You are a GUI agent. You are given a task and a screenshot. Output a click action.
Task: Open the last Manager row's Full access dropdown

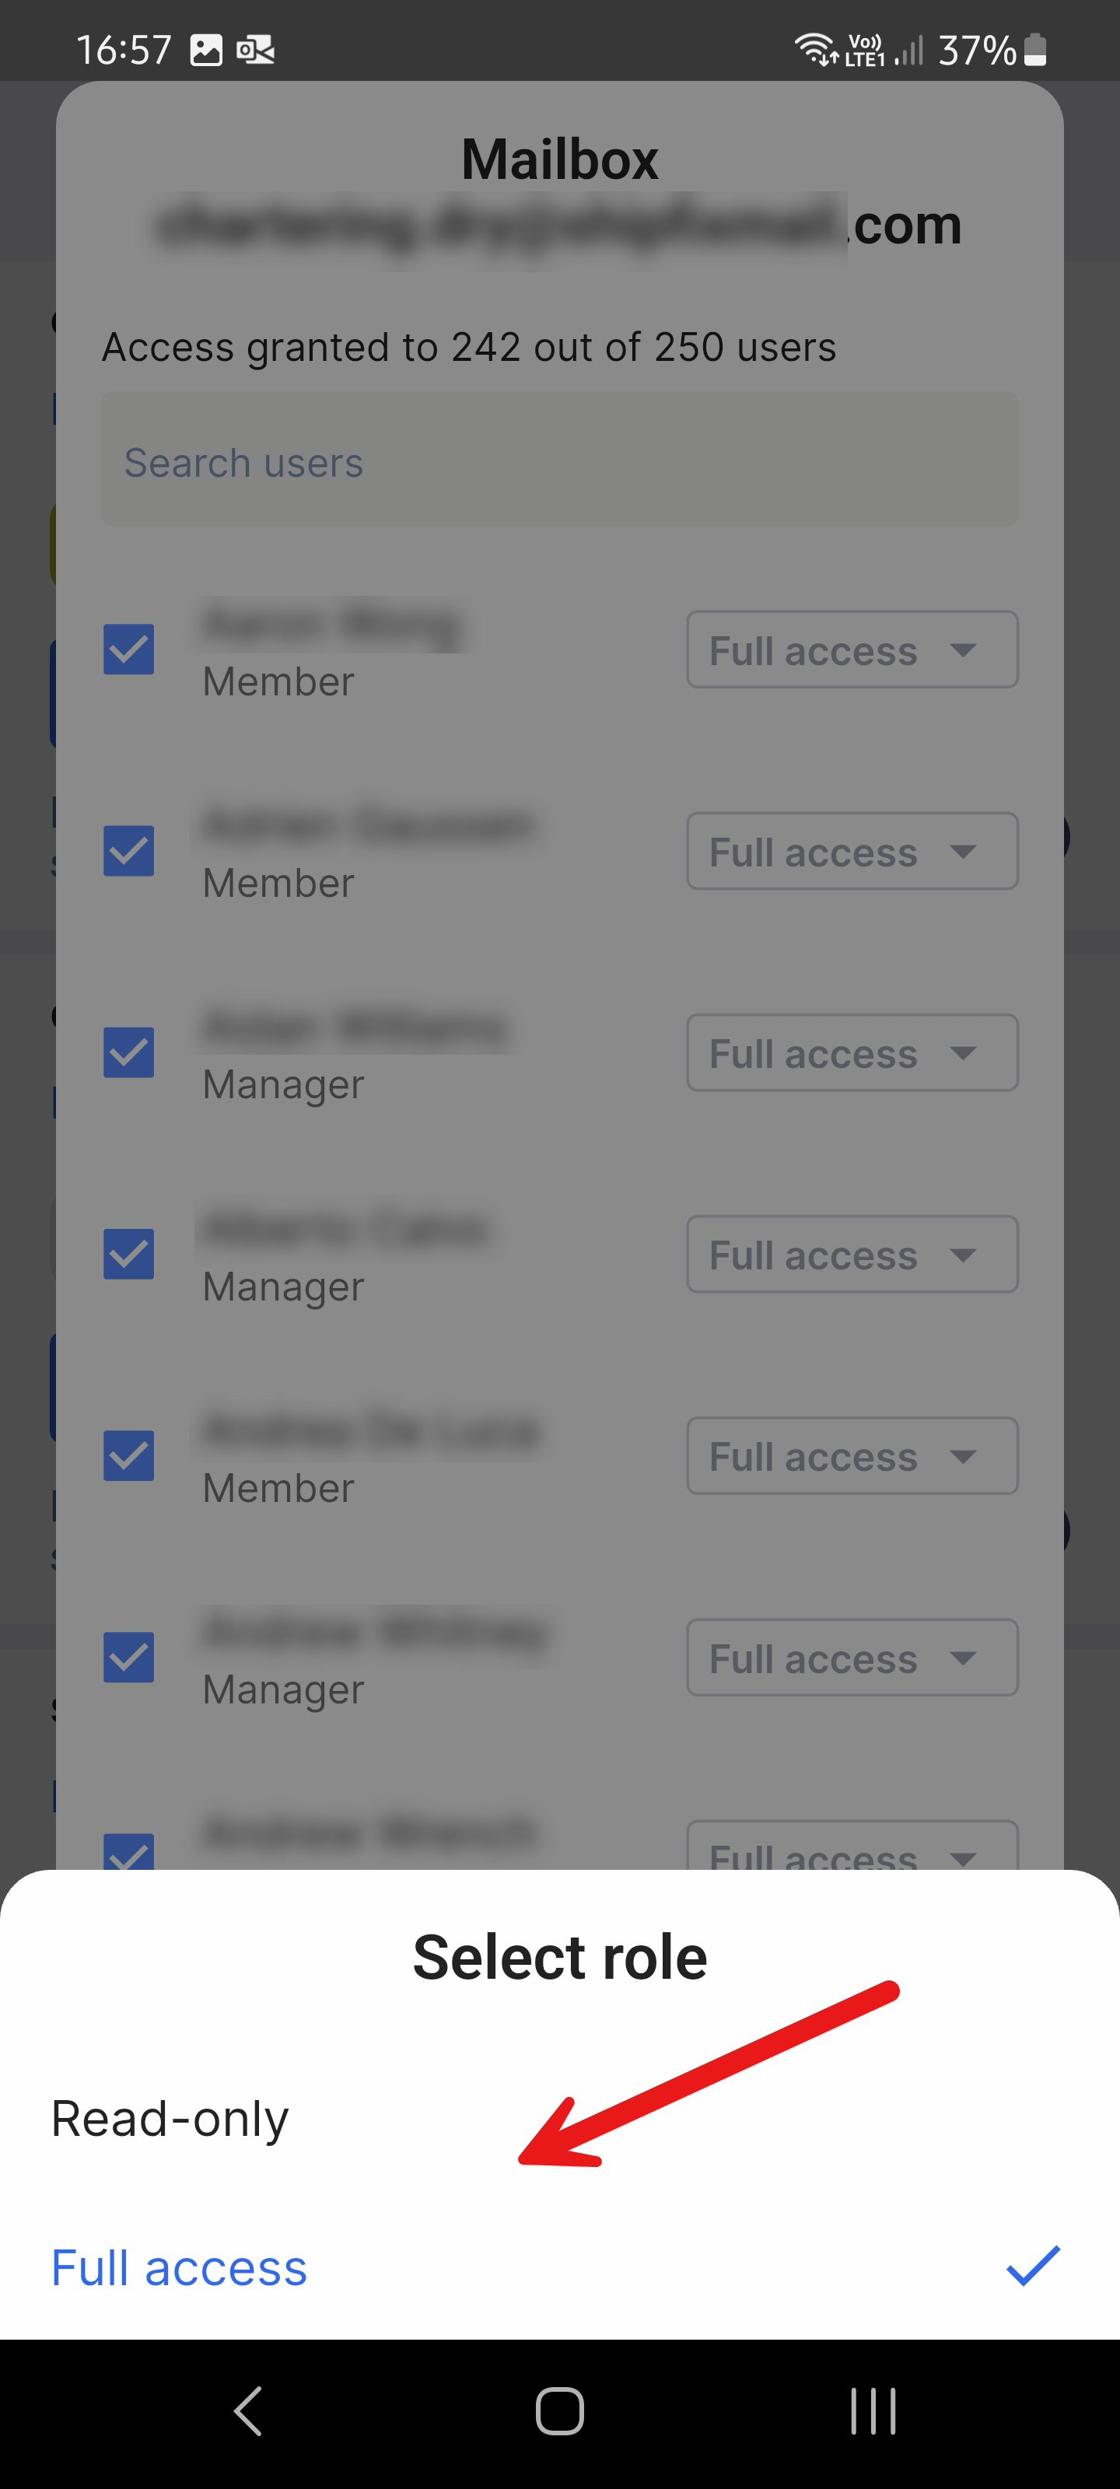852,1658
